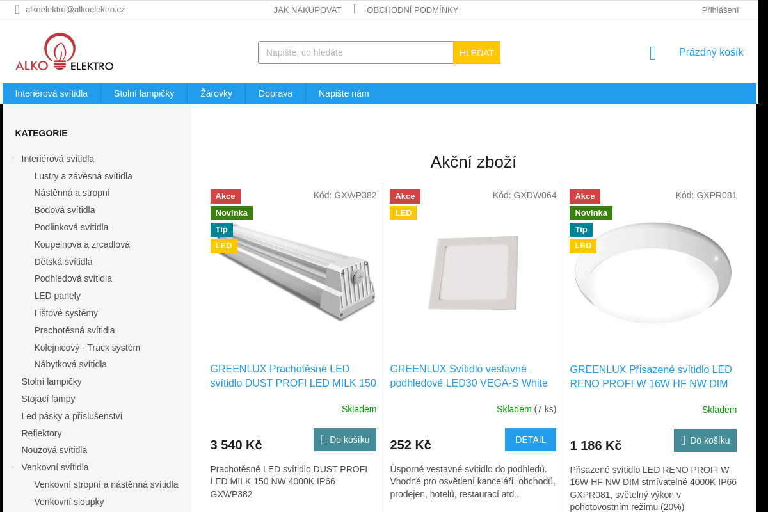
Task: Open GREENLUX Prachotěsné LED svítidlo title link
Action: point(293,376)
